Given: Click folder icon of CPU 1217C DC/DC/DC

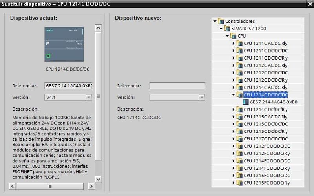Looking at the screenshot, I should click(239, 139).
